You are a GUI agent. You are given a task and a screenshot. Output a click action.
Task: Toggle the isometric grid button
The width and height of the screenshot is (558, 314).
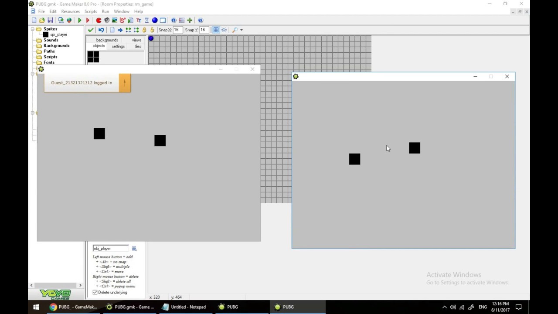pyautogui.click(x=224, y=30)
